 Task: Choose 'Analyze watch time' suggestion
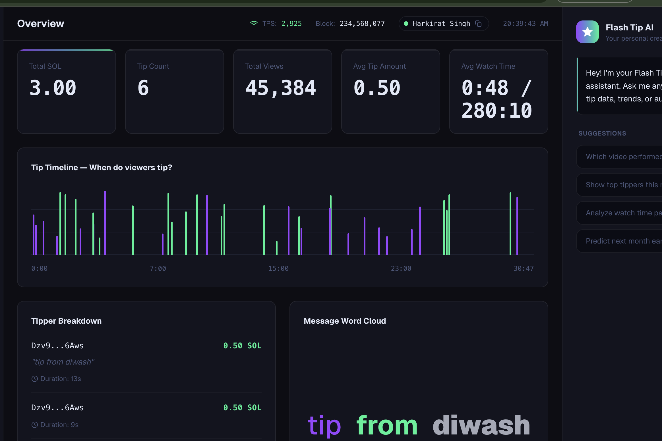click(x=623, y=213)
